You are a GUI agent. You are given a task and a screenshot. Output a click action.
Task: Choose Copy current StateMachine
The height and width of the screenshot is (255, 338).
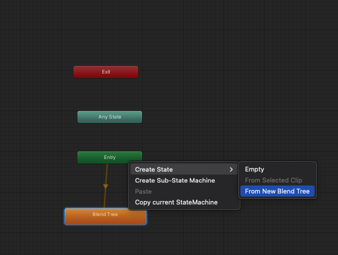(x=176, y=202)
